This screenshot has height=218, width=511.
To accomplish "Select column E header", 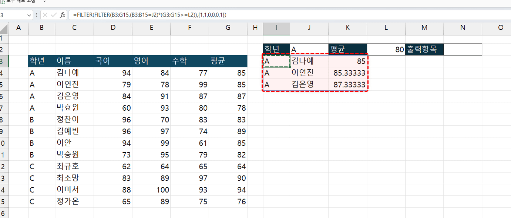I will pos(151,28).
